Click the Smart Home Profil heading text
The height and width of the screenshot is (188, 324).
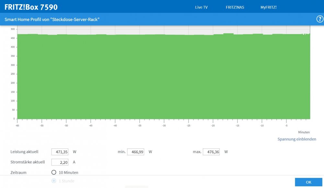52,19
